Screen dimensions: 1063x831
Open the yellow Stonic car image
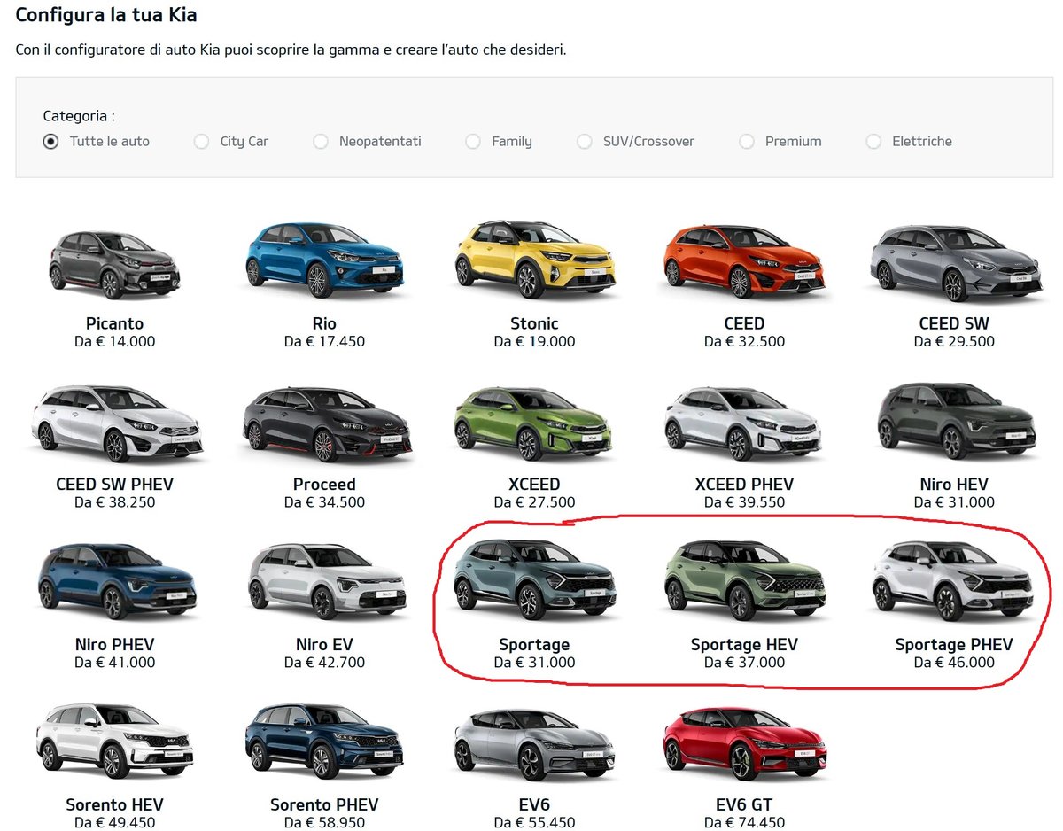(534, 260)
